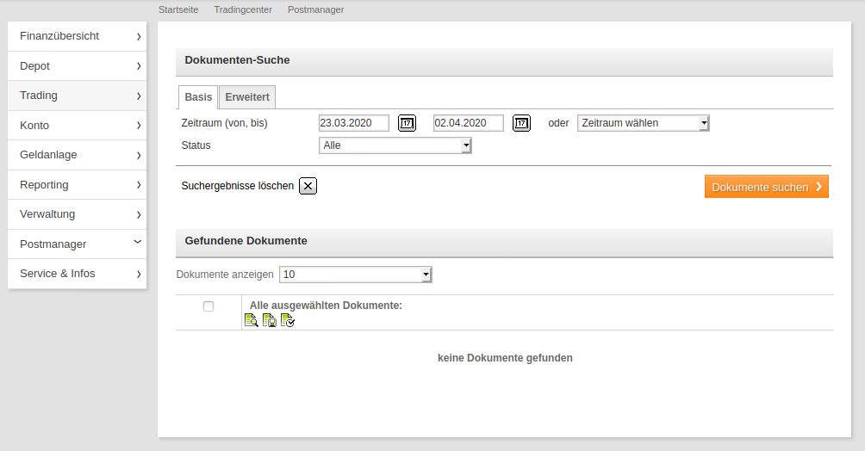
Task: Click the clear search results X icon
Action: tap(308, 186)
